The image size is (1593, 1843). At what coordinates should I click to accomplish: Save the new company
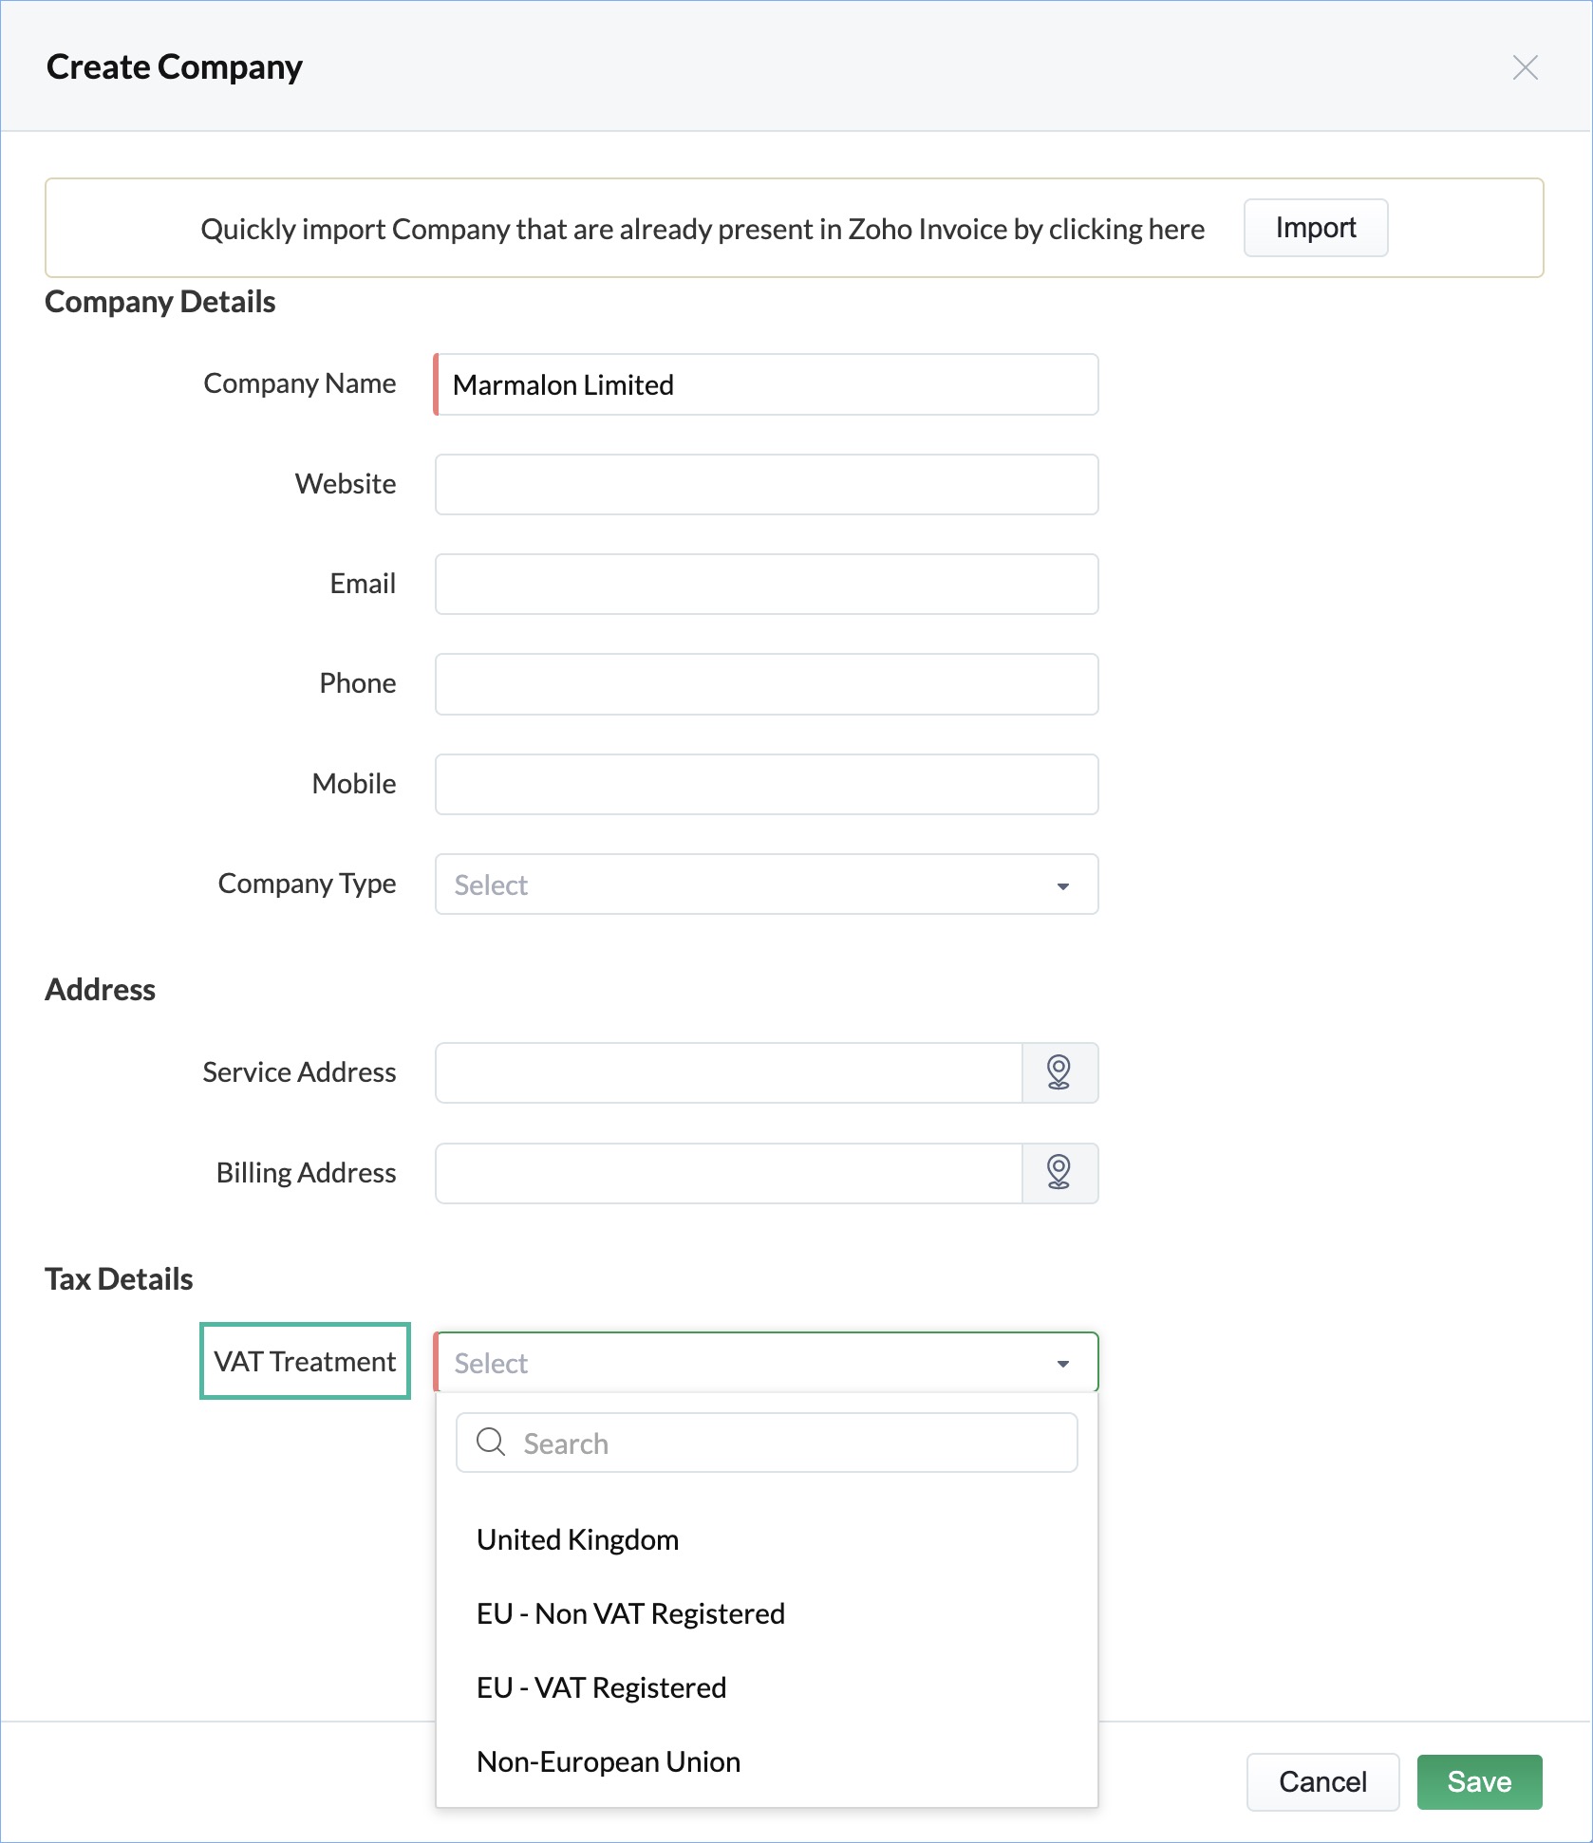tap(1479, 1782)
